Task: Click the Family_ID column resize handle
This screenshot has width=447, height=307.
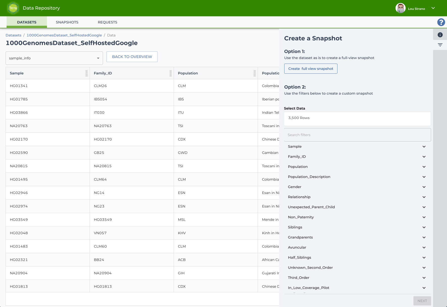Action: click(x=171, y=73)
